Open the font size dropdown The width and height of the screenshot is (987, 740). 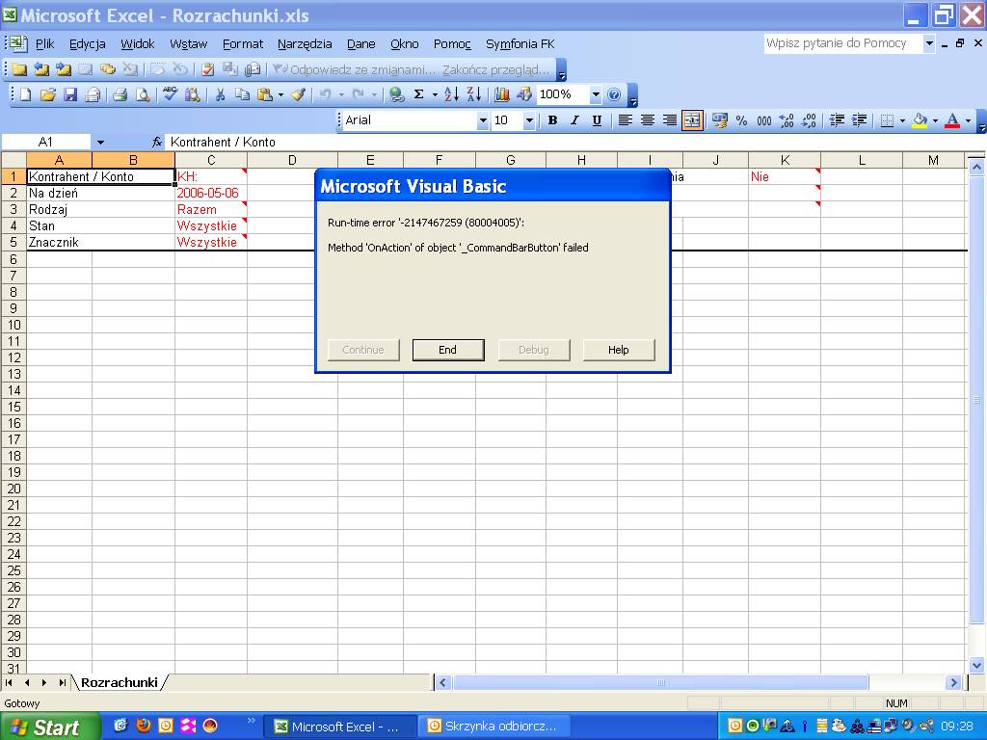pos(529,120)
